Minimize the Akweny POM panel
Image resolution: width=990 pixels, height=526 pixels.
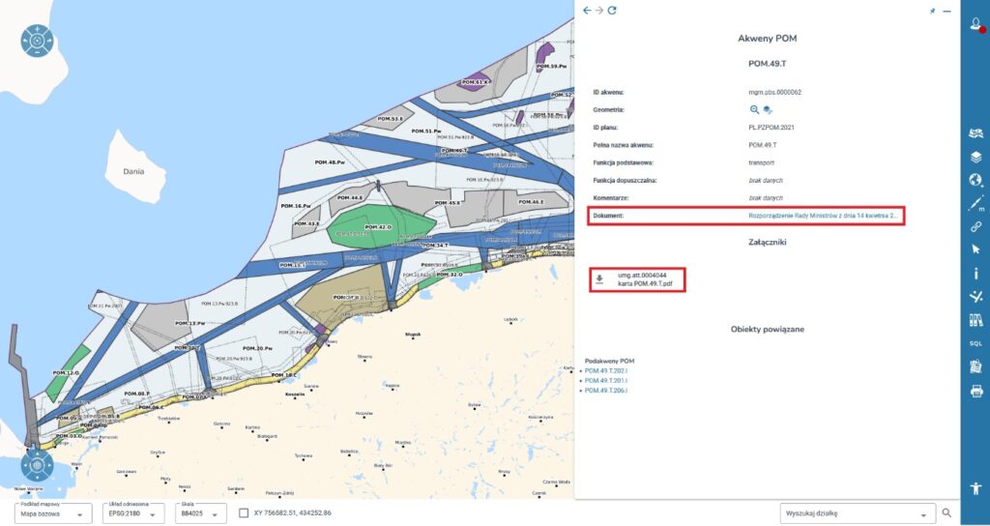(946, 11)
